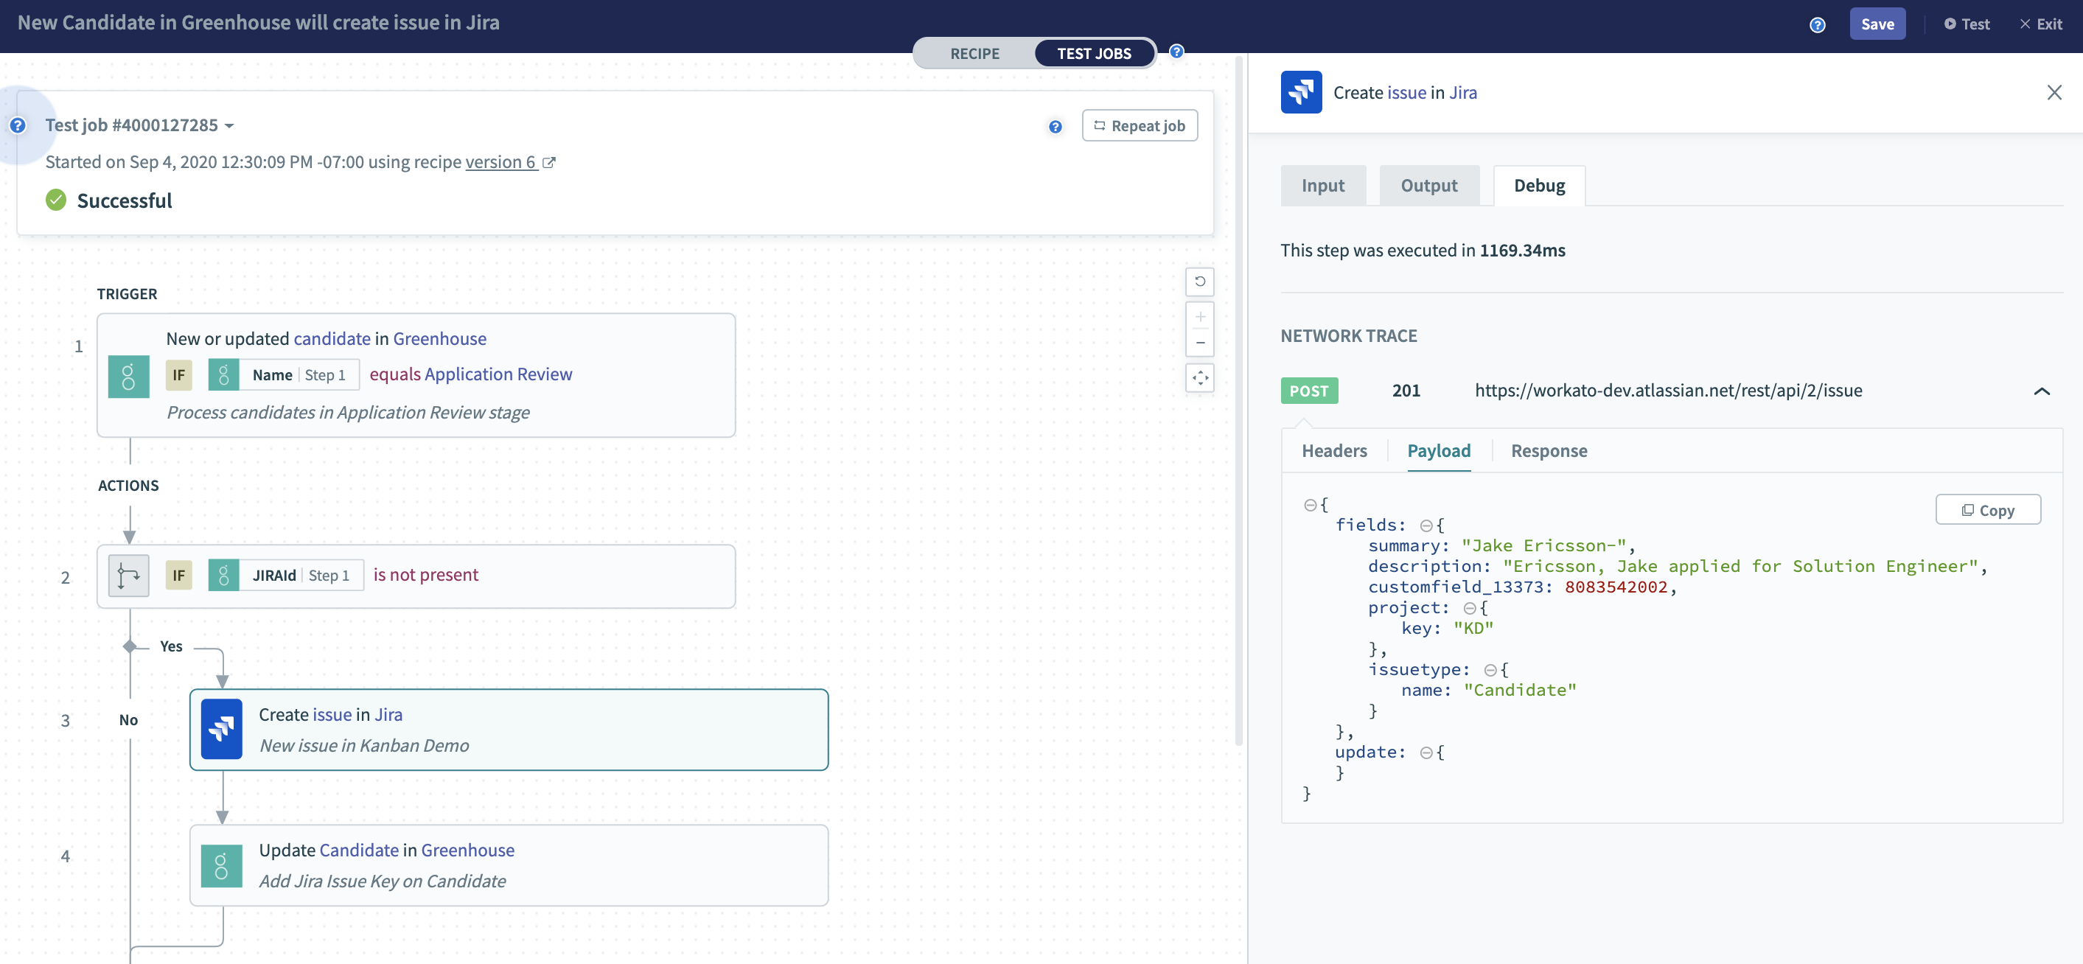Zoom out using the minus icon
Image resolution: width=2083 pixels, height=964 pixels.
[x=1200, y=342]
